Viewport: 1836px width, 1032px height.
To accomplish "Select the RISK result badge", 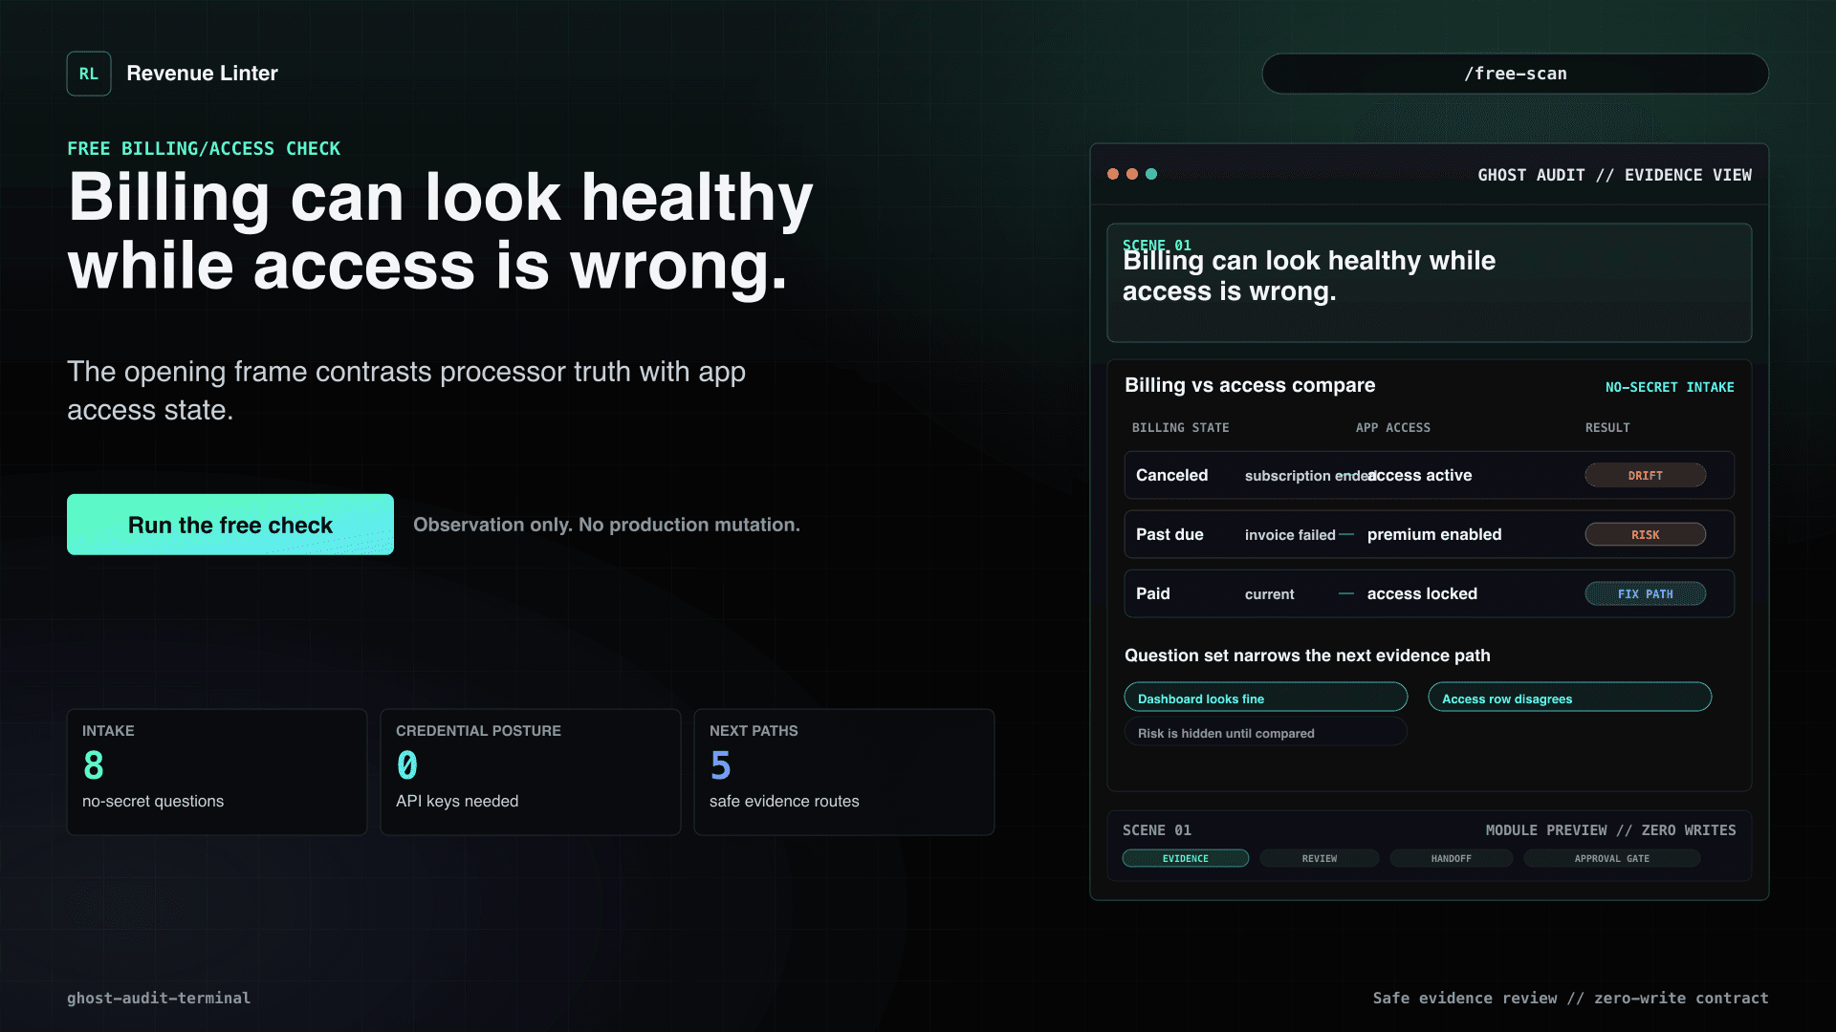I will point(1646,534).
